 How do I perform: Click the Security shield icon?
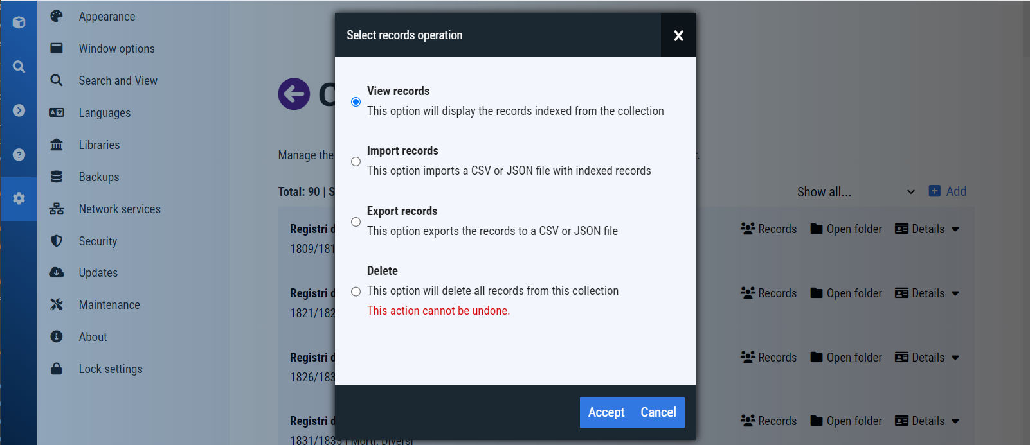point(57,241)
